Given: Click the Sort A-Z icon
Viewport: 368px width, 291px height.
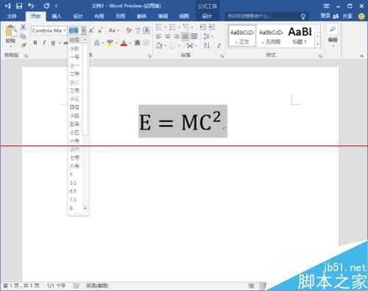Looking at the screenshot, I should pos(207,45).
